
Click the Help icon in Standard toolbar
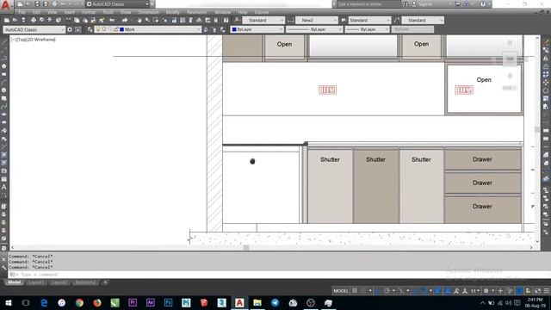coord(226,21)
